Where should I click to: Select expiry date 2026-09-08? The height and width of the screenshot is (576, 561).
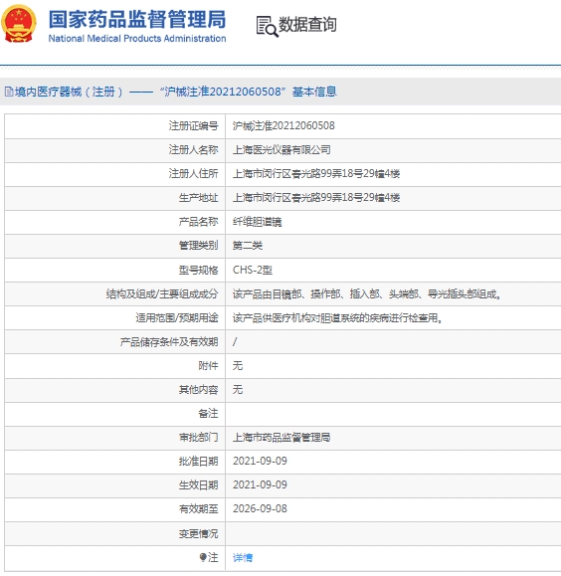pyautogui.click(x=260, y=508)
